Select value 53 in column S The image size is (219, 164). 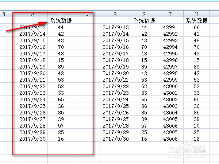coord(144,80)
